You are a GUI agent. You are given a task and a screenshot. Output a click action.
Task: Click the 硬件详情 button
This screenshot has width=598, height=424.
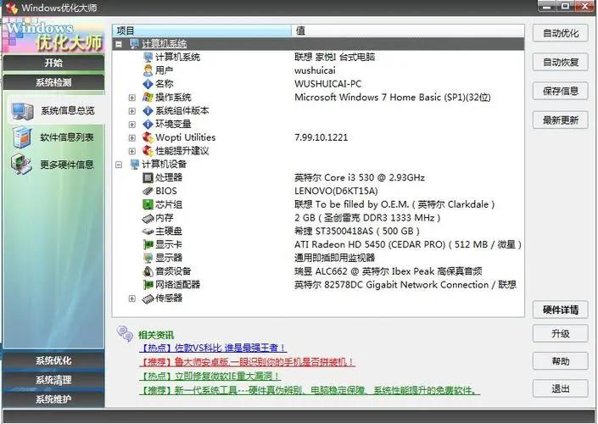click(x=561, y=310)
